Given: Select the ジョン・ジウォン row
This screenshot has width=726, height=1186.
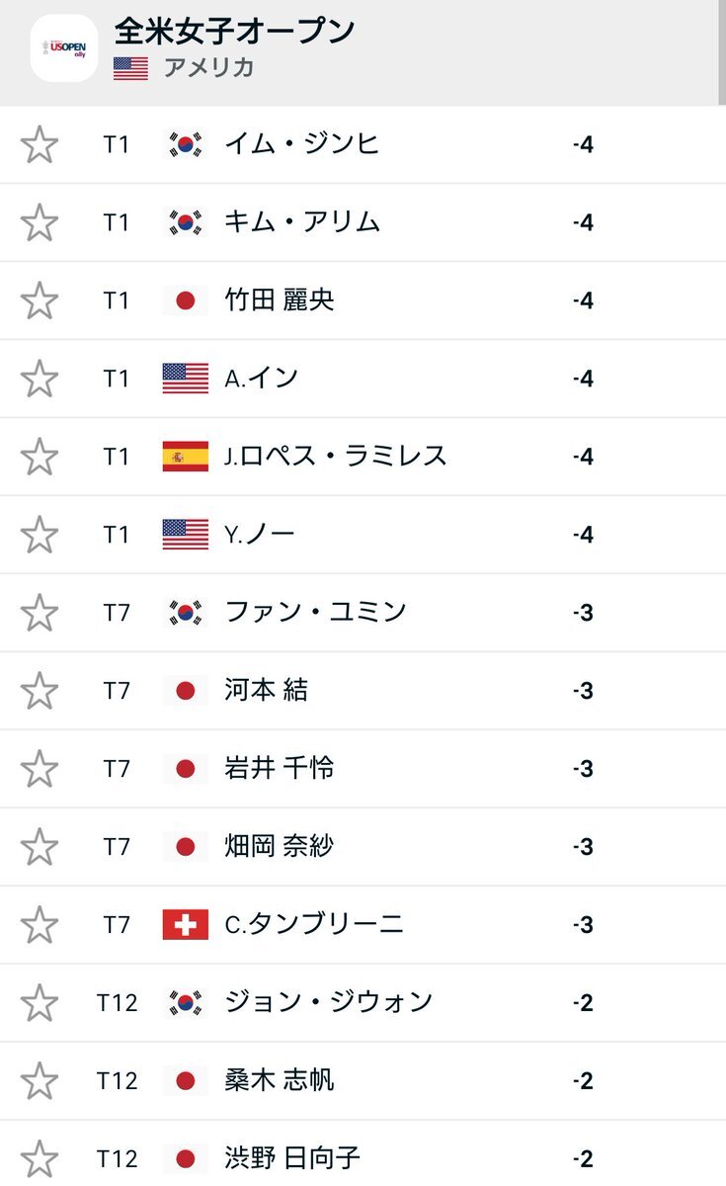Looking at the screenshot, I should [363, 1003].
